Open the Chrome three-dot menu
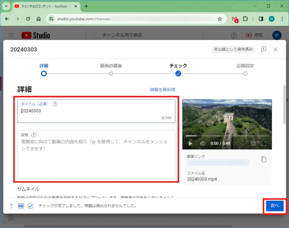The image size is (289, 228). (x=282, y=19)
